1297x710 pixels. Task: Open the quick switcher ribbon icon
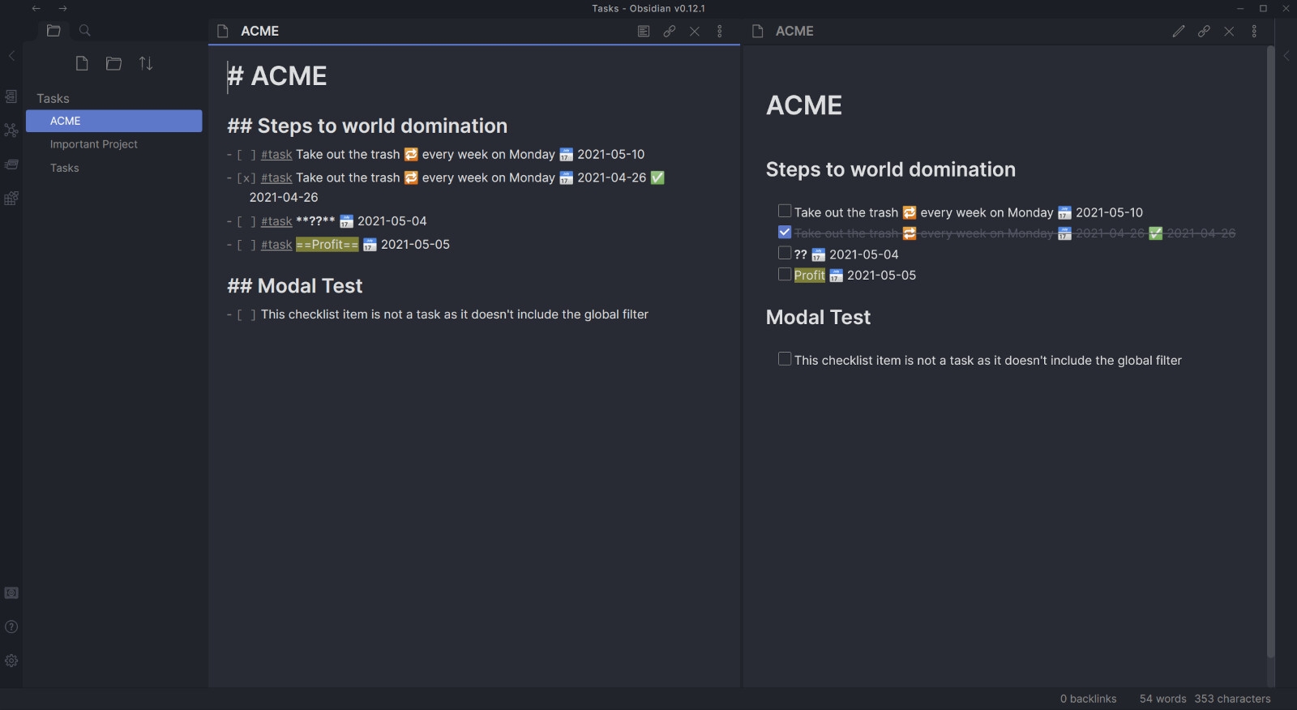click(x=11, y=96)
